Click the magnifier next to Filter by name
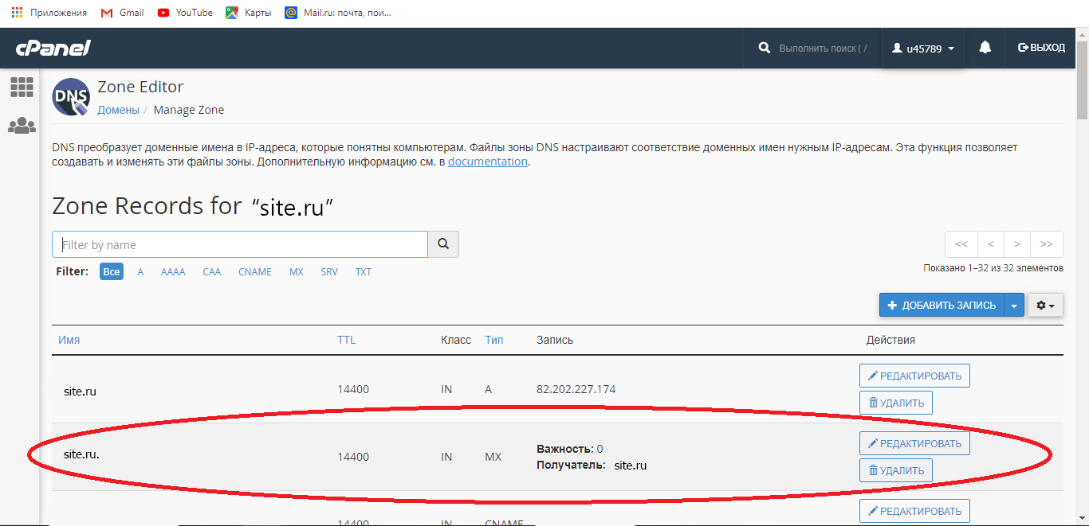 click(x=443, y=244)
